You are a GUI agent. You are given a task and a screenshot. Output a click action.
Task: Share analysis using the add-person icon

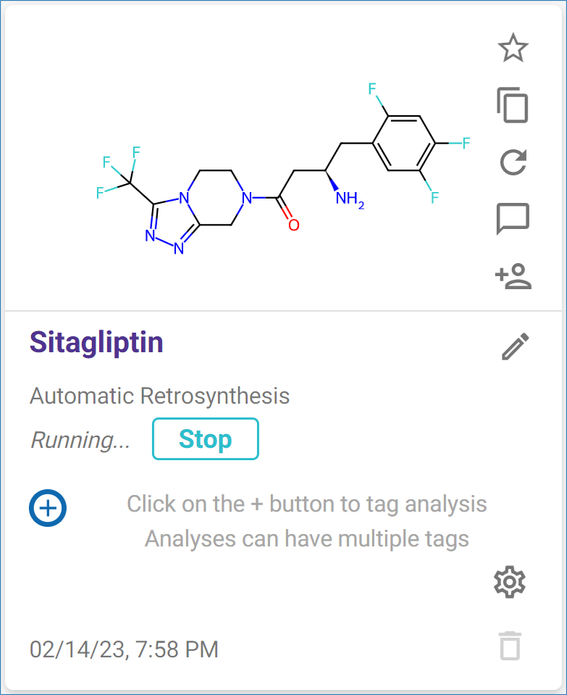[513, 275]
